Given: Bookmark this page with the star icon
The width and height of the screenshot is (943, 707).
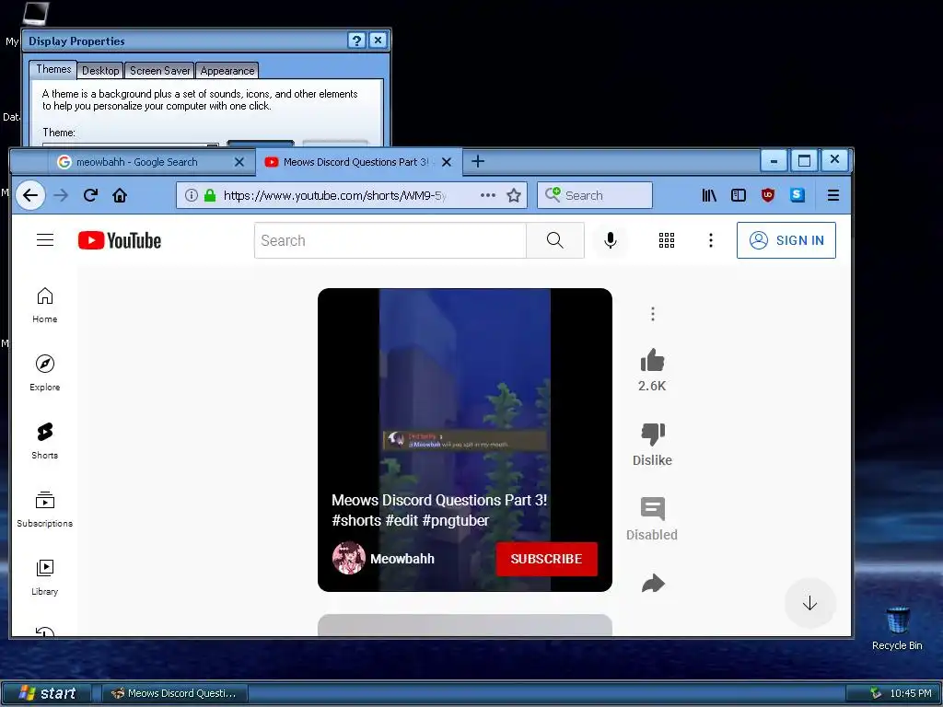Looking at the screenshot, I should pyautogui.click(x=514, y=195).
